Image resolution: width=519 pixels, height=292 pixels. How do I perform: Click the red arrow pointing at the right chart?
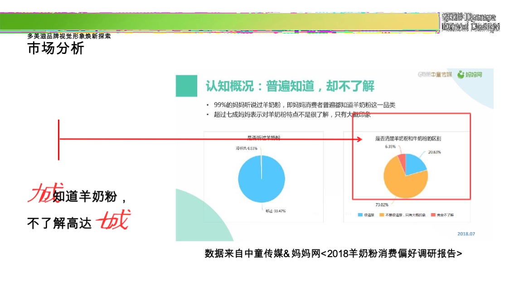tap(358, 140)
